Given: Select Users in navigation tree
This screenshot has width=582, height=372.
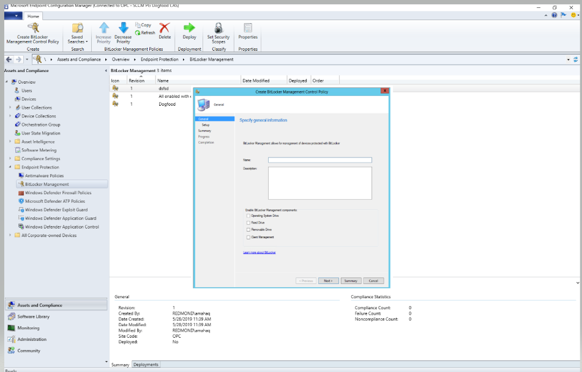Looking at the screenshot, I should pos(27,90).
